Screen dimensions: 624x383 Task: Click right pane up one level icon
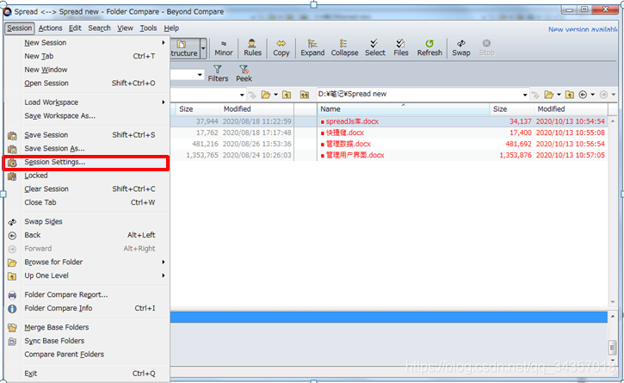coord(570,95)
